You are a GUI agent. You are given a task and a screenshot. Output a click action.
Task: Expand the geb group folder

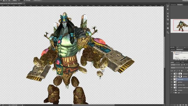pyautogui.click(x=174, y=93)
